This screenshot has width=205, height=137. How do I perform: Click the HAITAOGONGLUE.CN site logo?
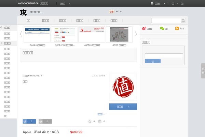pyautogui.click(x=28, y=3)
